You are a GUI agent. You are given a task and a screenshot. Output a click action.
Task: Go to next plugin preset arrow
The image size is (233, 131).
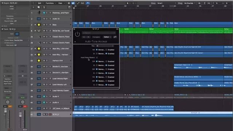88,37
